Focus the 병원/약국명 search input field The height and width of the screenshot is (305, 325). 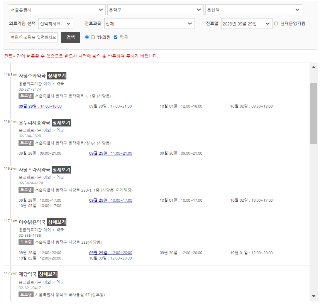tap(33, 37)
